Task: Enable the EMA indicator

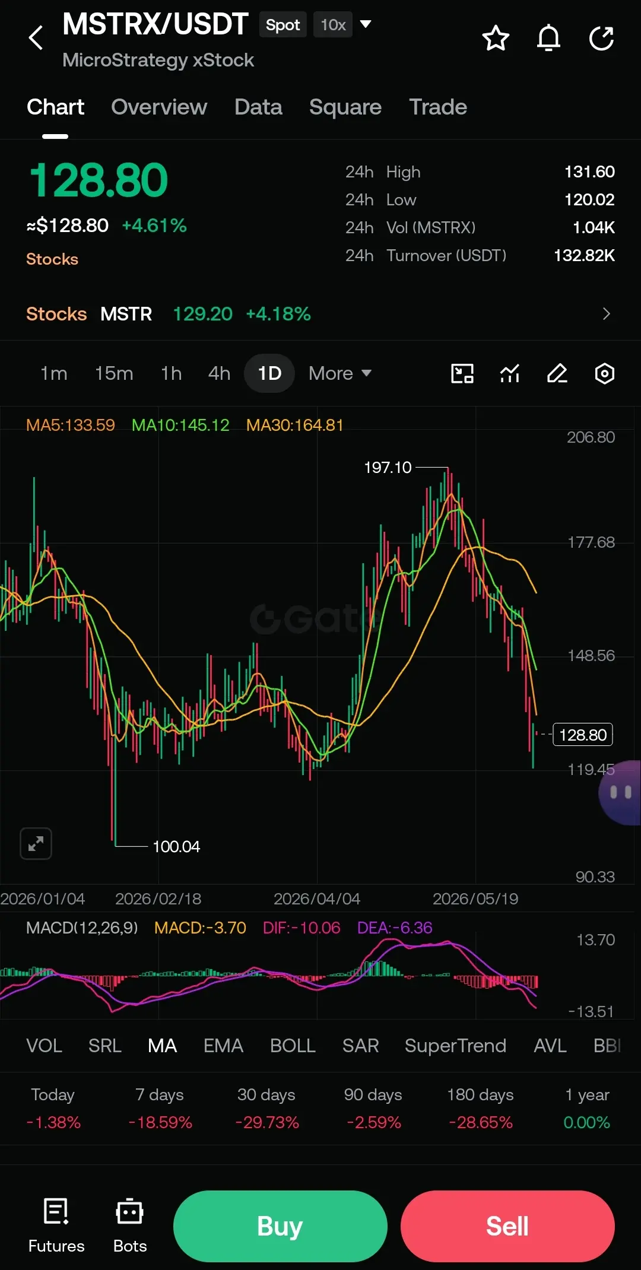Action: [223, 1046]
